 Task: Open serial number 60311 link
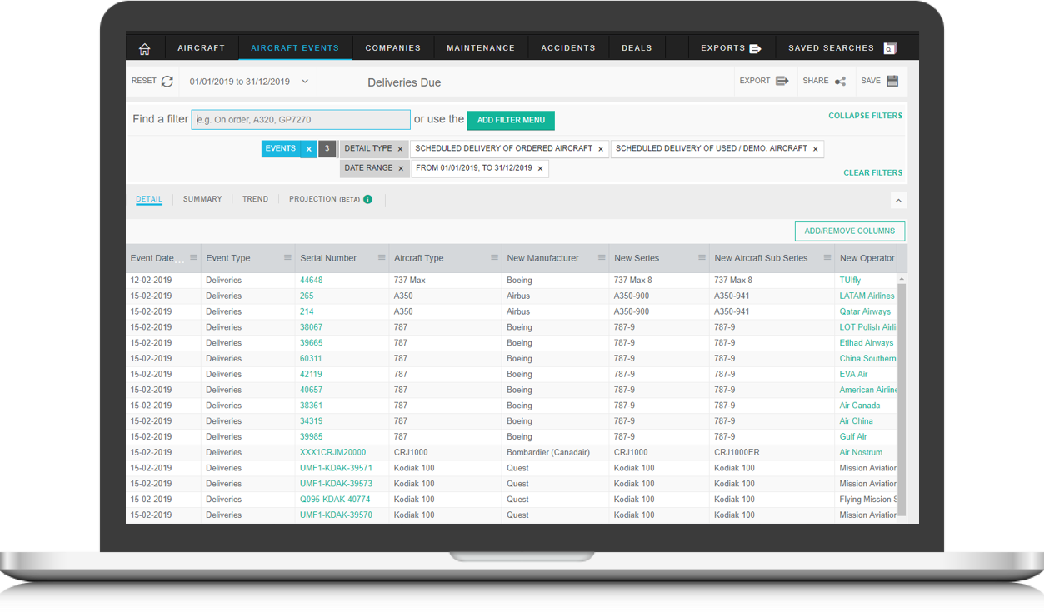[311, 359]
